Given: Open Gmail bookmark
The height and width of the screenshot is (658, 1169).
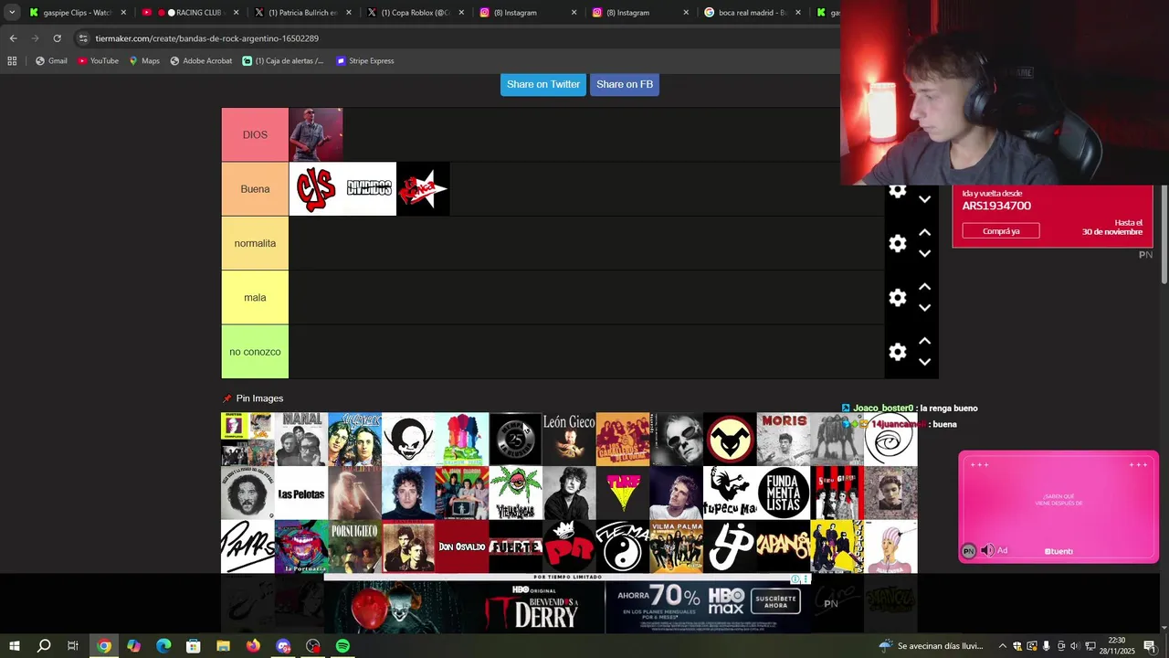Looking at the screenshot, I should [51, 61].
